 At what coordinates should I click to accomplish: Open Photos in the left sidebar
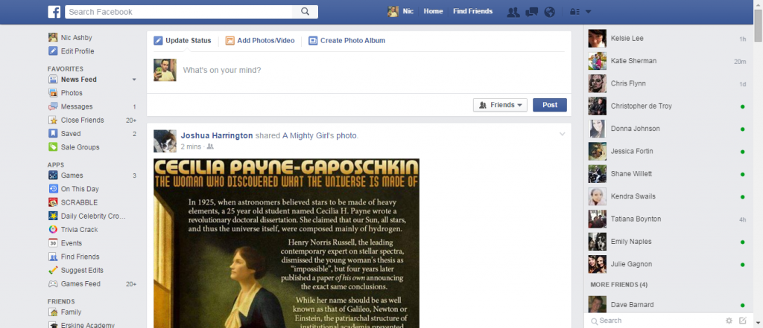click(72, 93)
